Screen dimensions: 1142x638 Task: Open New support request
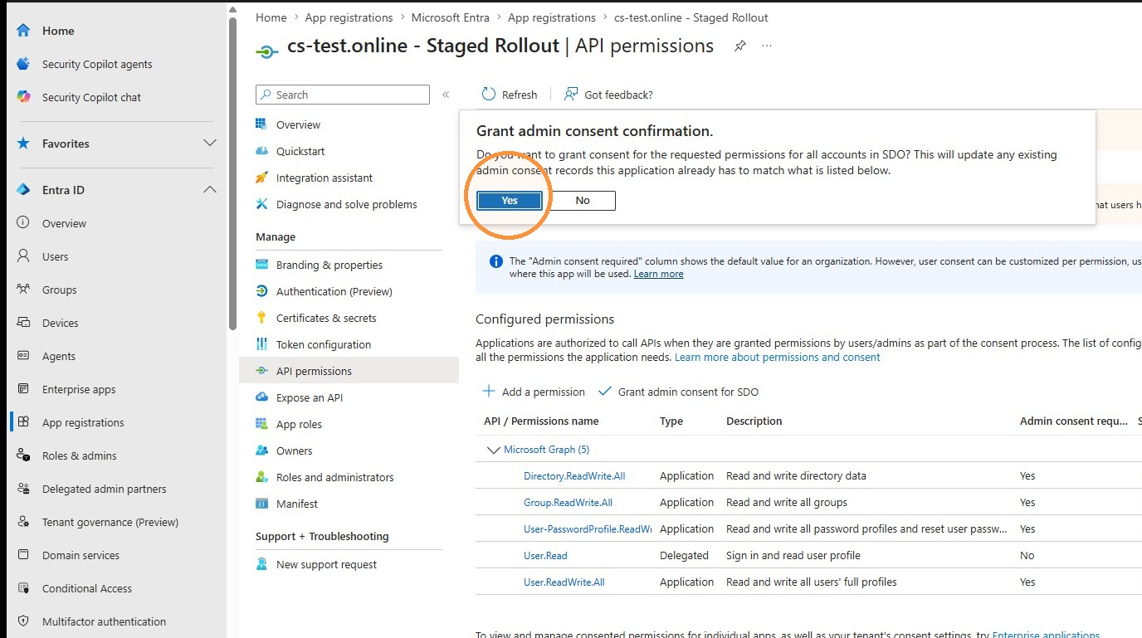[326, 564]
